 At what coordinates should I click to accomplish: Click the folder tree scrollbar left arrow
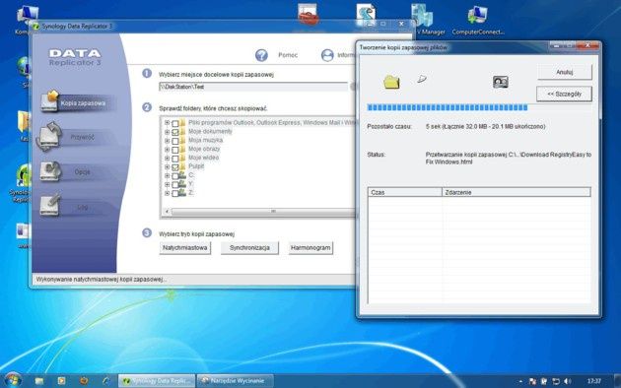167,212
